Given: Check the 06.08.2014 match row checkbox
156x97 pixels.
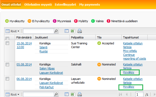Looking at the screenshot, I should [7, 79].
